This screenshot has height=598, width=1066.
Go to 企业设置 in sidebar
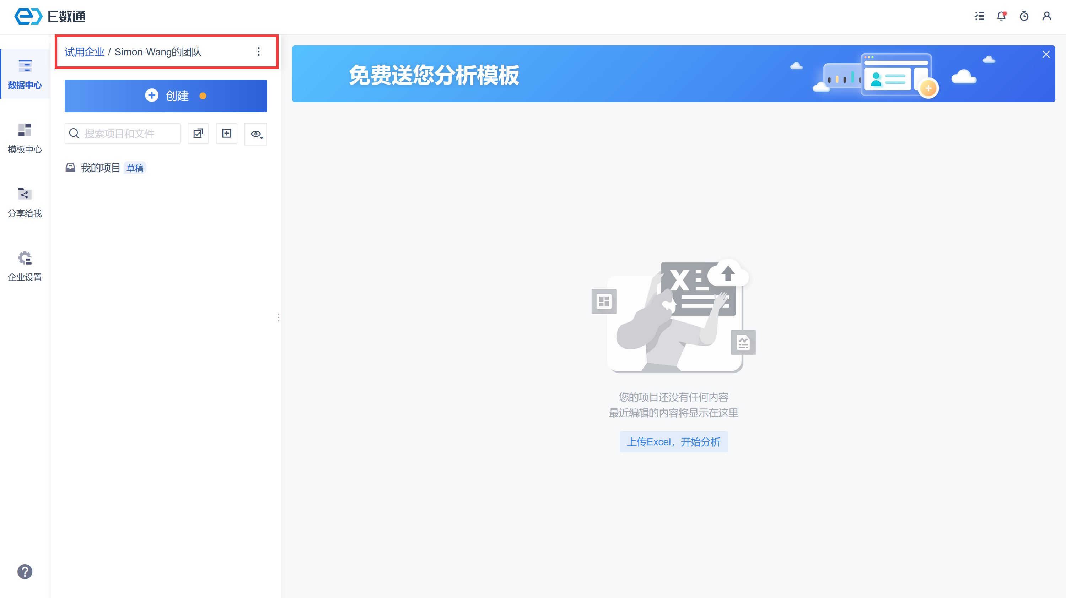point(25,266)
